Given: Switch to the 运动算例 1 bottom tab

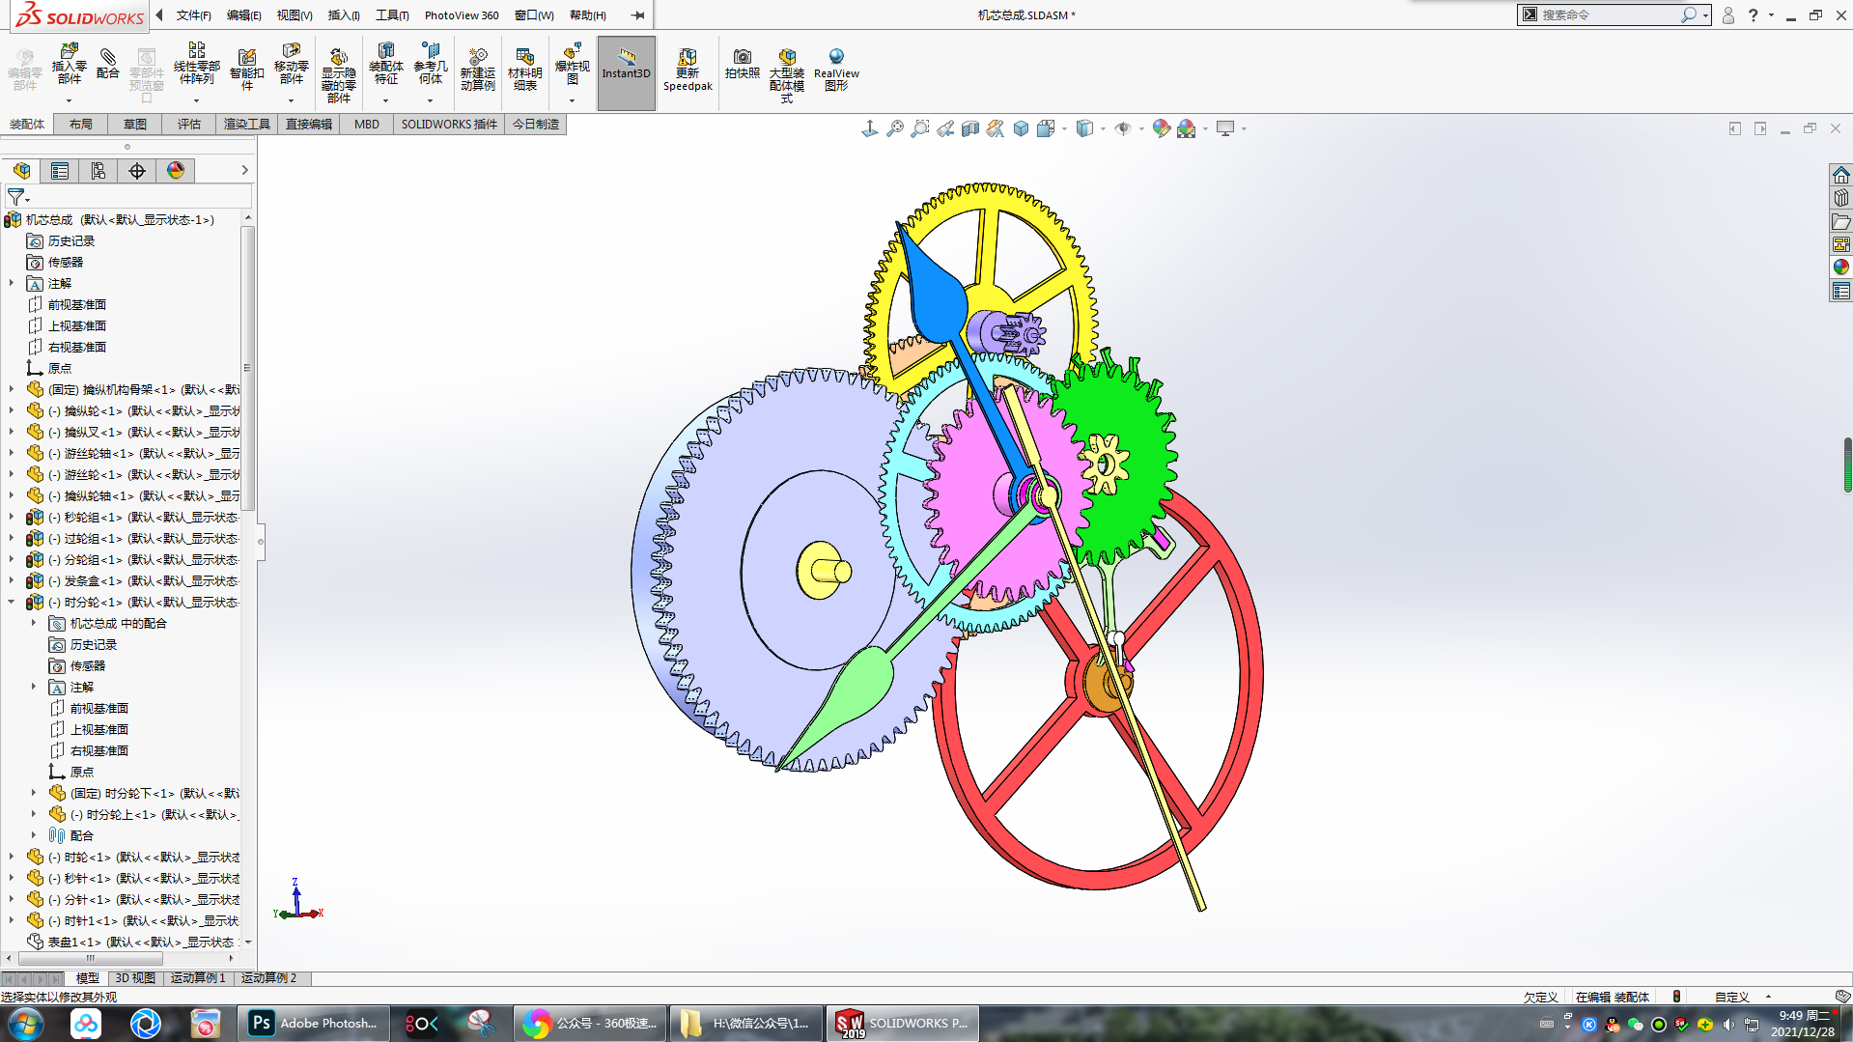Looking at the screenshot, I should pyautogui.click(x=198, y=978).
